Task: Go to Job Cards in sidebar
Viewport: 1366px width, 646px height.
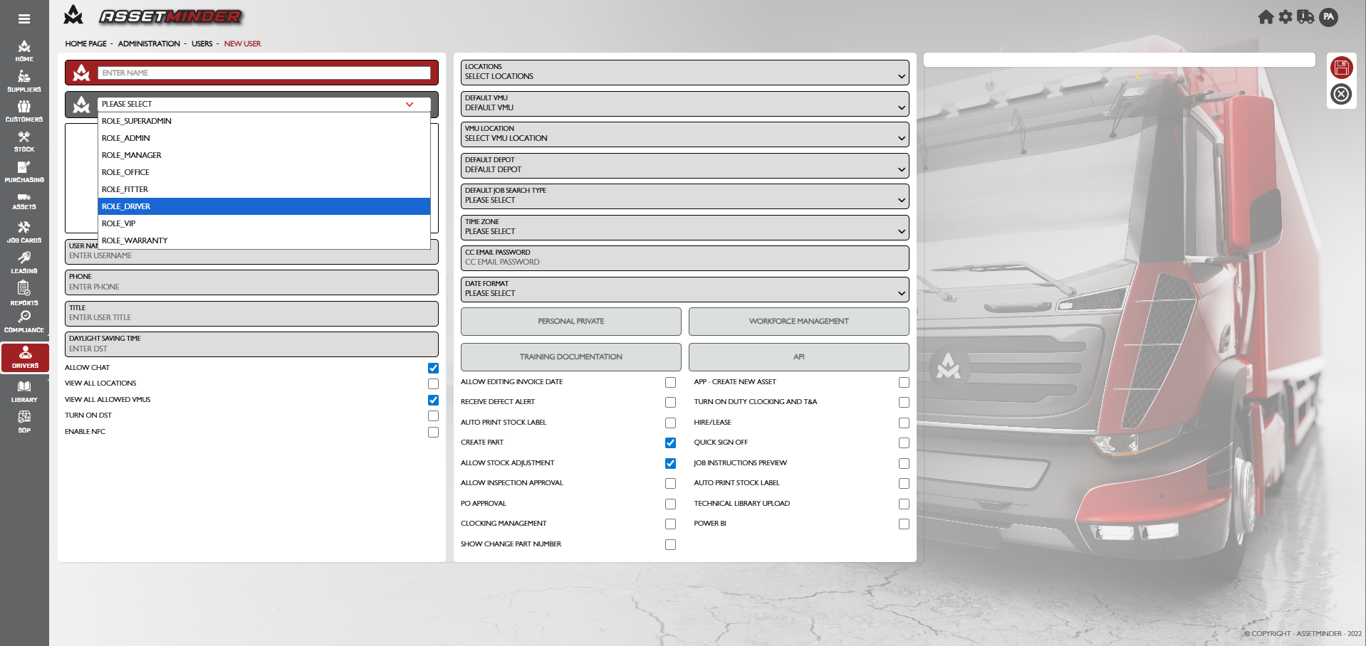Action: click(x=24, y=232)
